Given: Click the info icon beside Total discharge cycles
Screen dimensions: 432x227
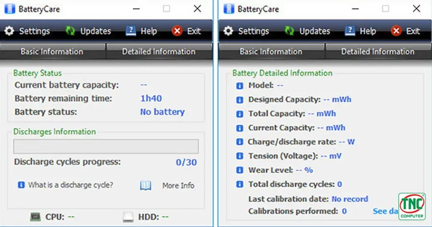Looking at the screenshot, I should (x=240, y=184).
